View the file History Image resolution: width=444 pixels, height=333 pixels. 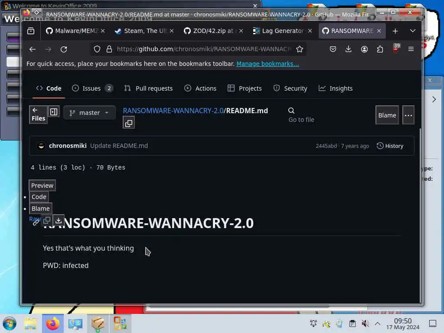(390, 146)
